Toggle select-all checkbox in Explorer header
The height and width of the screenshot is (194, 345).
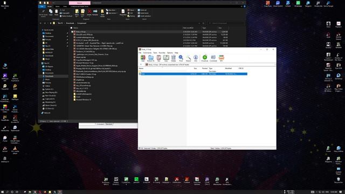[x=71, y=28]
